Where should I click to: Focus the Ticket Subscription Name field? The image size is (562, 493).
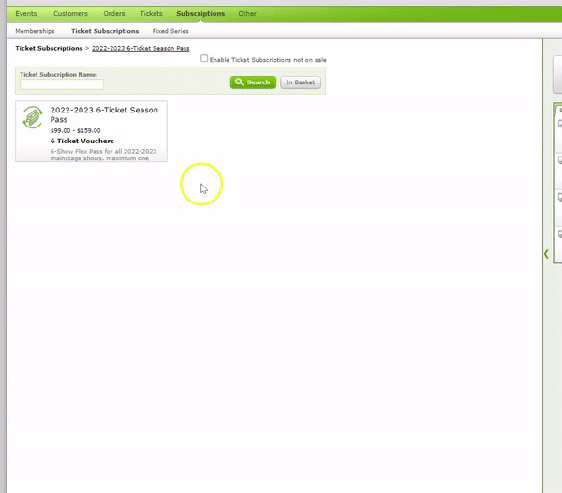62,84
